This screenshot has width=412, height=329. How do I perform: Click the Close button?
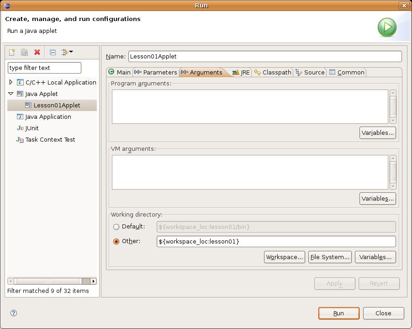(383, 313)
